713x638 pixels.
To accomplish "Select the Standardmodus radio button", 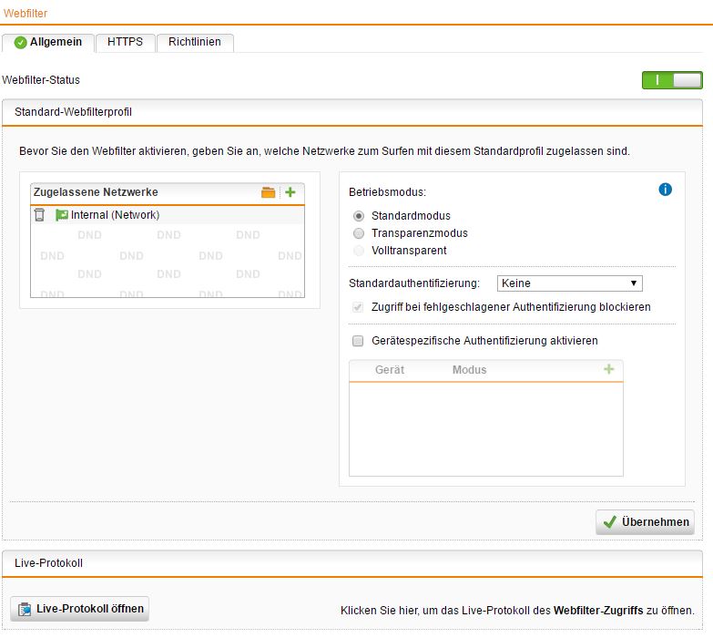I will [359, 216].
